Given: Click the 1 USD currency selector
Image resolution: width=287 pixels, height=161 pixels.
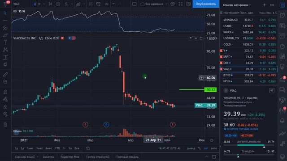Looking at the screenshot, I should (212, 38).
